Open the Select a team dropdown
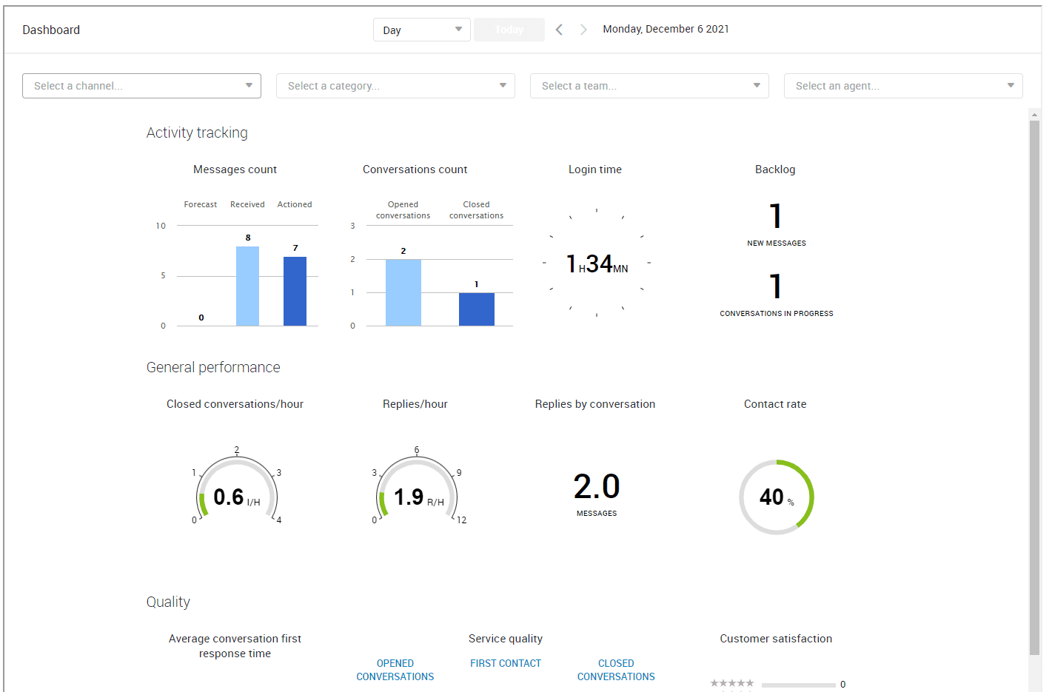The height and width of the screenshot is (692, 1052). [x=649, y=86]
